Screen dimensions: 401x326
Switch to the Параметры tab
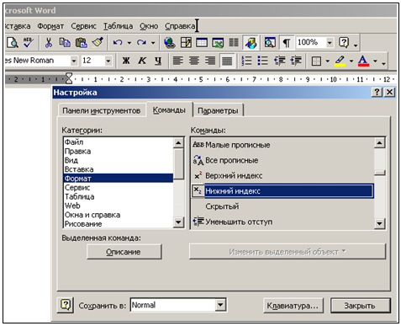[x=218, y=110]
